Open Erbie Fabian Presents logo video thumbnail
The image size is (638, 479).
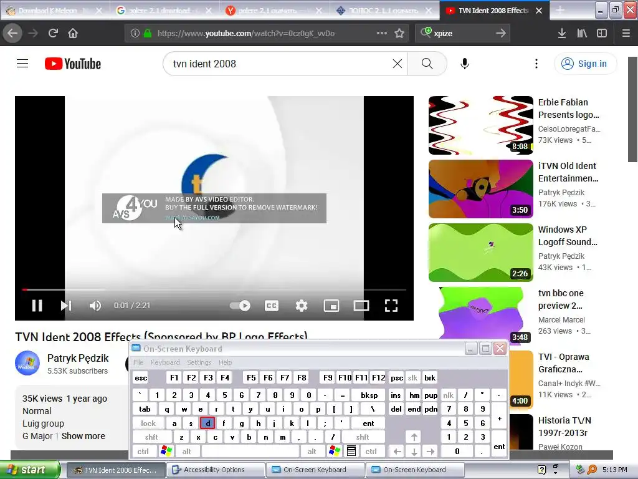point(480,125)
